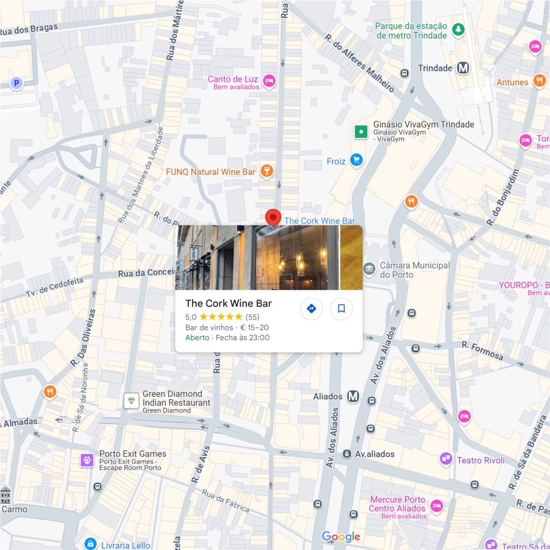Click the red location pin marker

[273, 217]
